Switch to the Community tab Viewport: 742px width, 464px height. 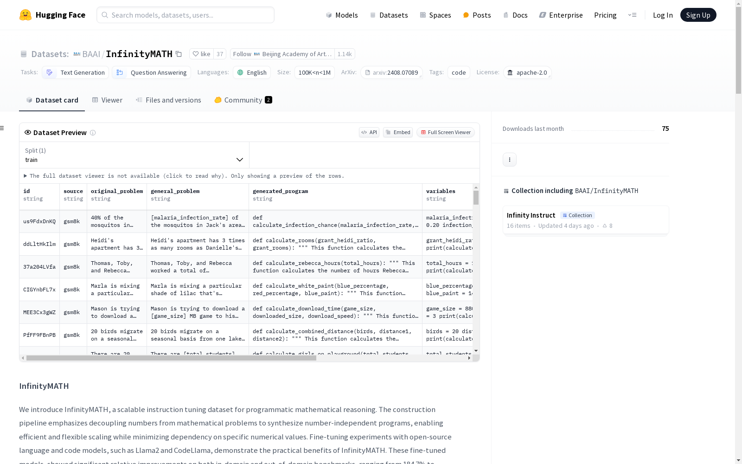pos(243,100)
